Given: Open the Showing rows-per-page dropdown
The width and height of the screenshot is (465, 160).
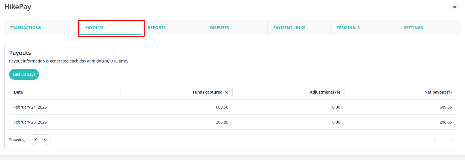Looking at the screenshot, I should coord(40,140).
